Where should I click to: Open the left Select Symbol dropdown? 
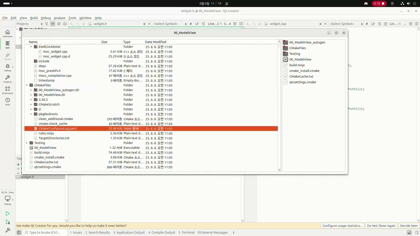click(x=170, y=24)
